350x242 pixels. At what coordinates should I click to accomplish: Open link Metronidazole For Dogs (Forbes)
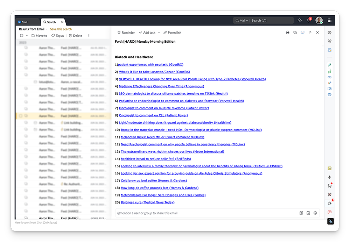tap(163, 195)
